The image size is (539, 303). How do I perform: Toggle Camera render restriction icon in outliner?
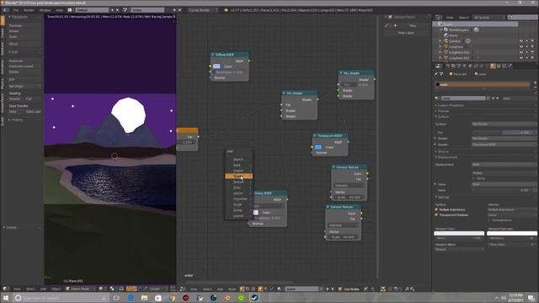[532, 41]
